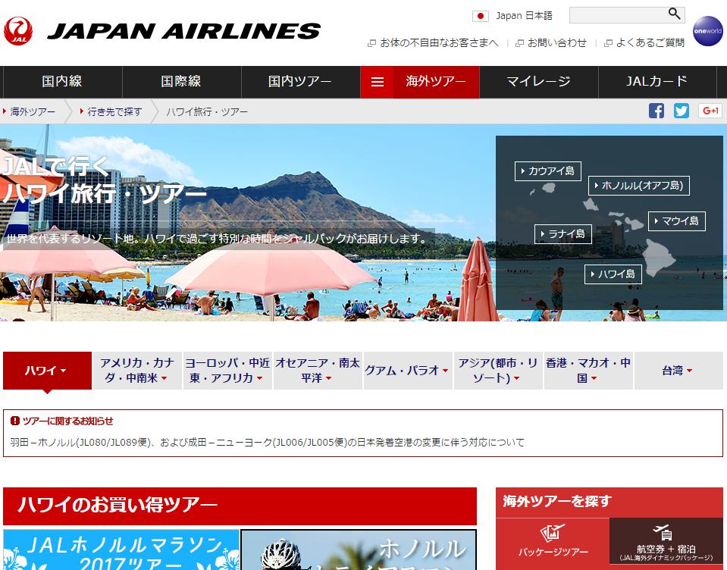Expand the ヨーロッパ・中近東・アフリカ dropdown
The width and height of the screenshot is (727, 570).
click(227, 370)
